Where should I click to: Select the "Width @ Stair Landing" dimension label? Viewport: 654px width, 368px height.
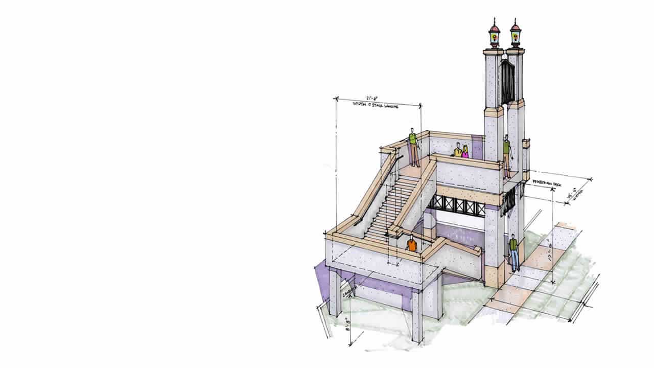(378, 101)
